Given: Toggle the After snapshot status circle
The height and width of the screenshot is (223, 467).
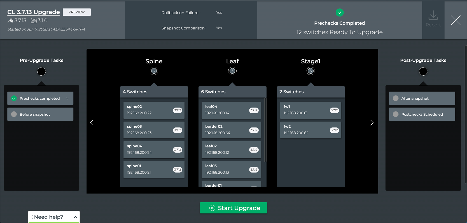Looking at the screenshot, I should [x=396, y=98].
